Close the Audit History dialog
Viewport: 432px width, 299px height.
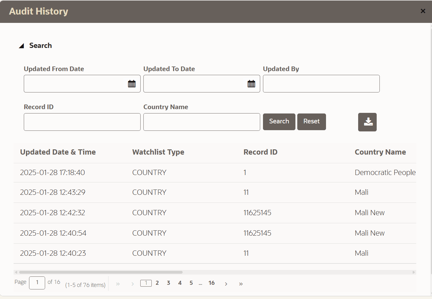tap(423, 11)
